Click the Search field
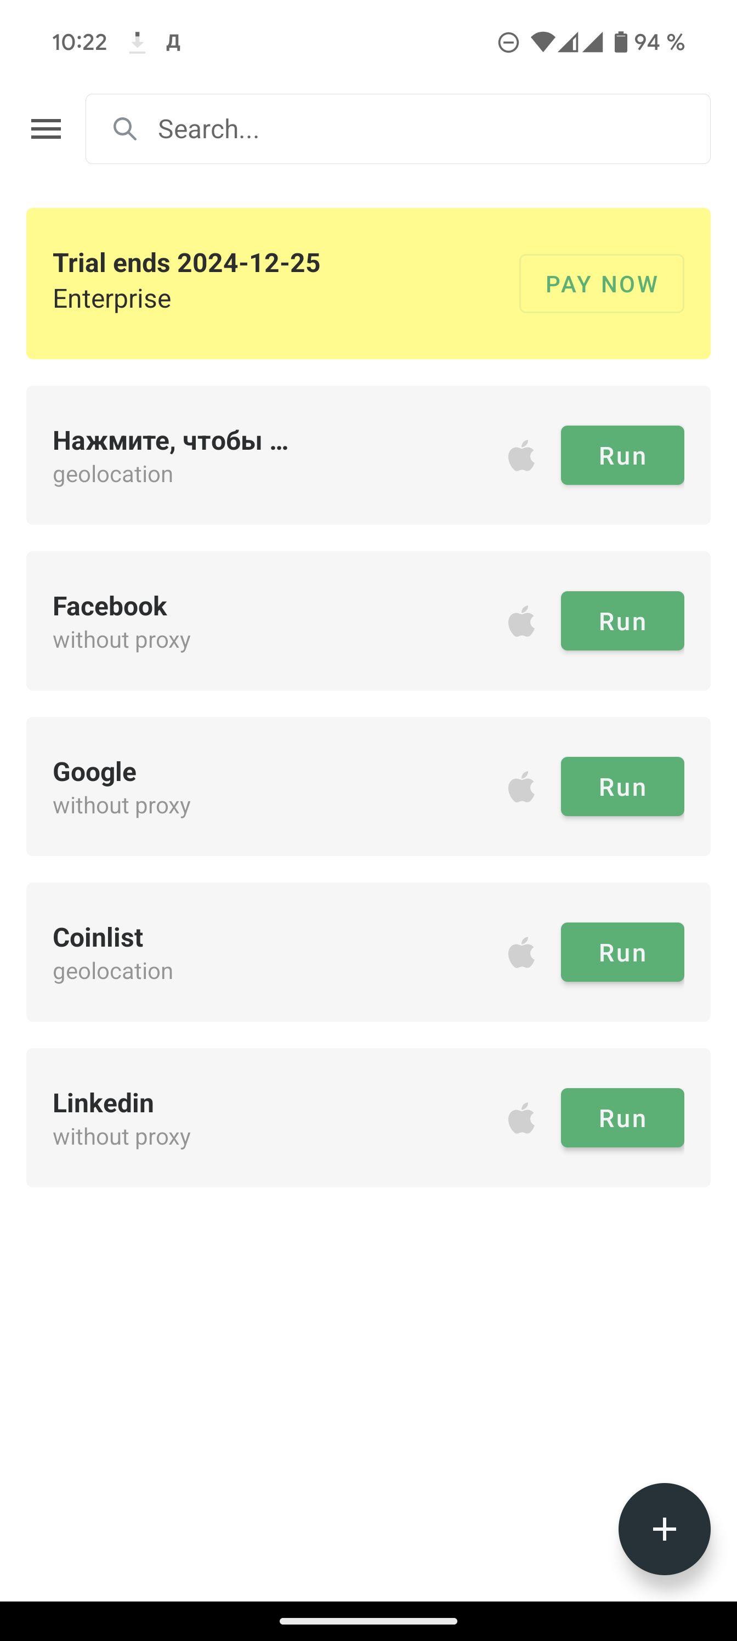Image resolution: width=737 pixels, height=1641 pixels. (x=398, y=129)
